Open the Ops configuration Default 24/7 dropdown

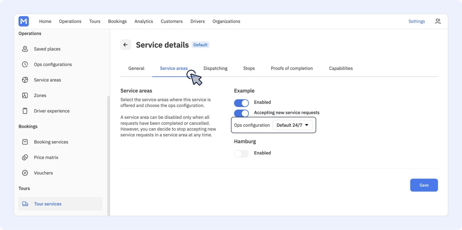point(293,125)
